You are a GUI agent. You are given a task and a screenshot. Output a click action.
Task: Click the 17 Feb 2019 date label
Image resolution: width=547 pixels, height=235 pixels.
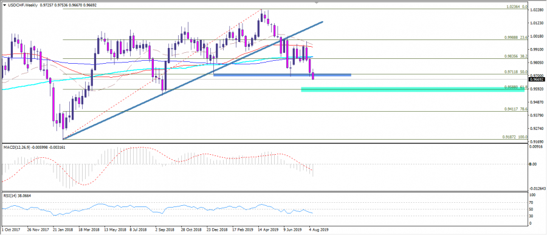click(243, 230)
